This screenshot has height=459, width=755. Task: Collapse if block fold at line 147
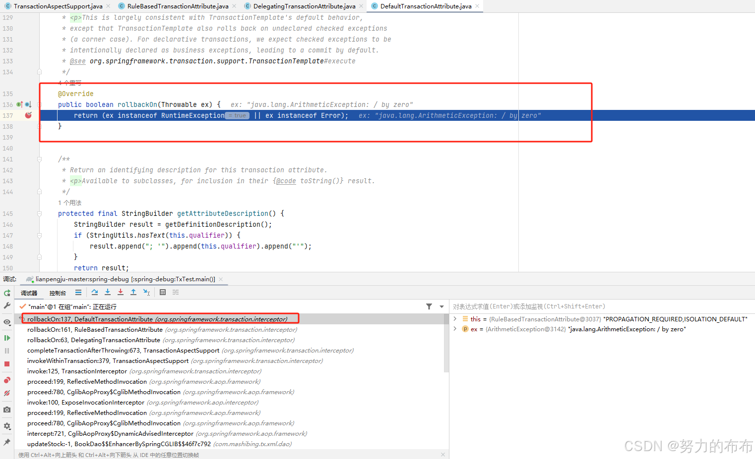(x=39, y=235)
